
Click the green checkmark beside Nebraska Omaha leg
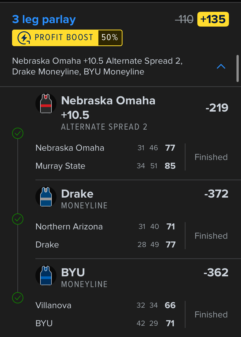[18, 133]
